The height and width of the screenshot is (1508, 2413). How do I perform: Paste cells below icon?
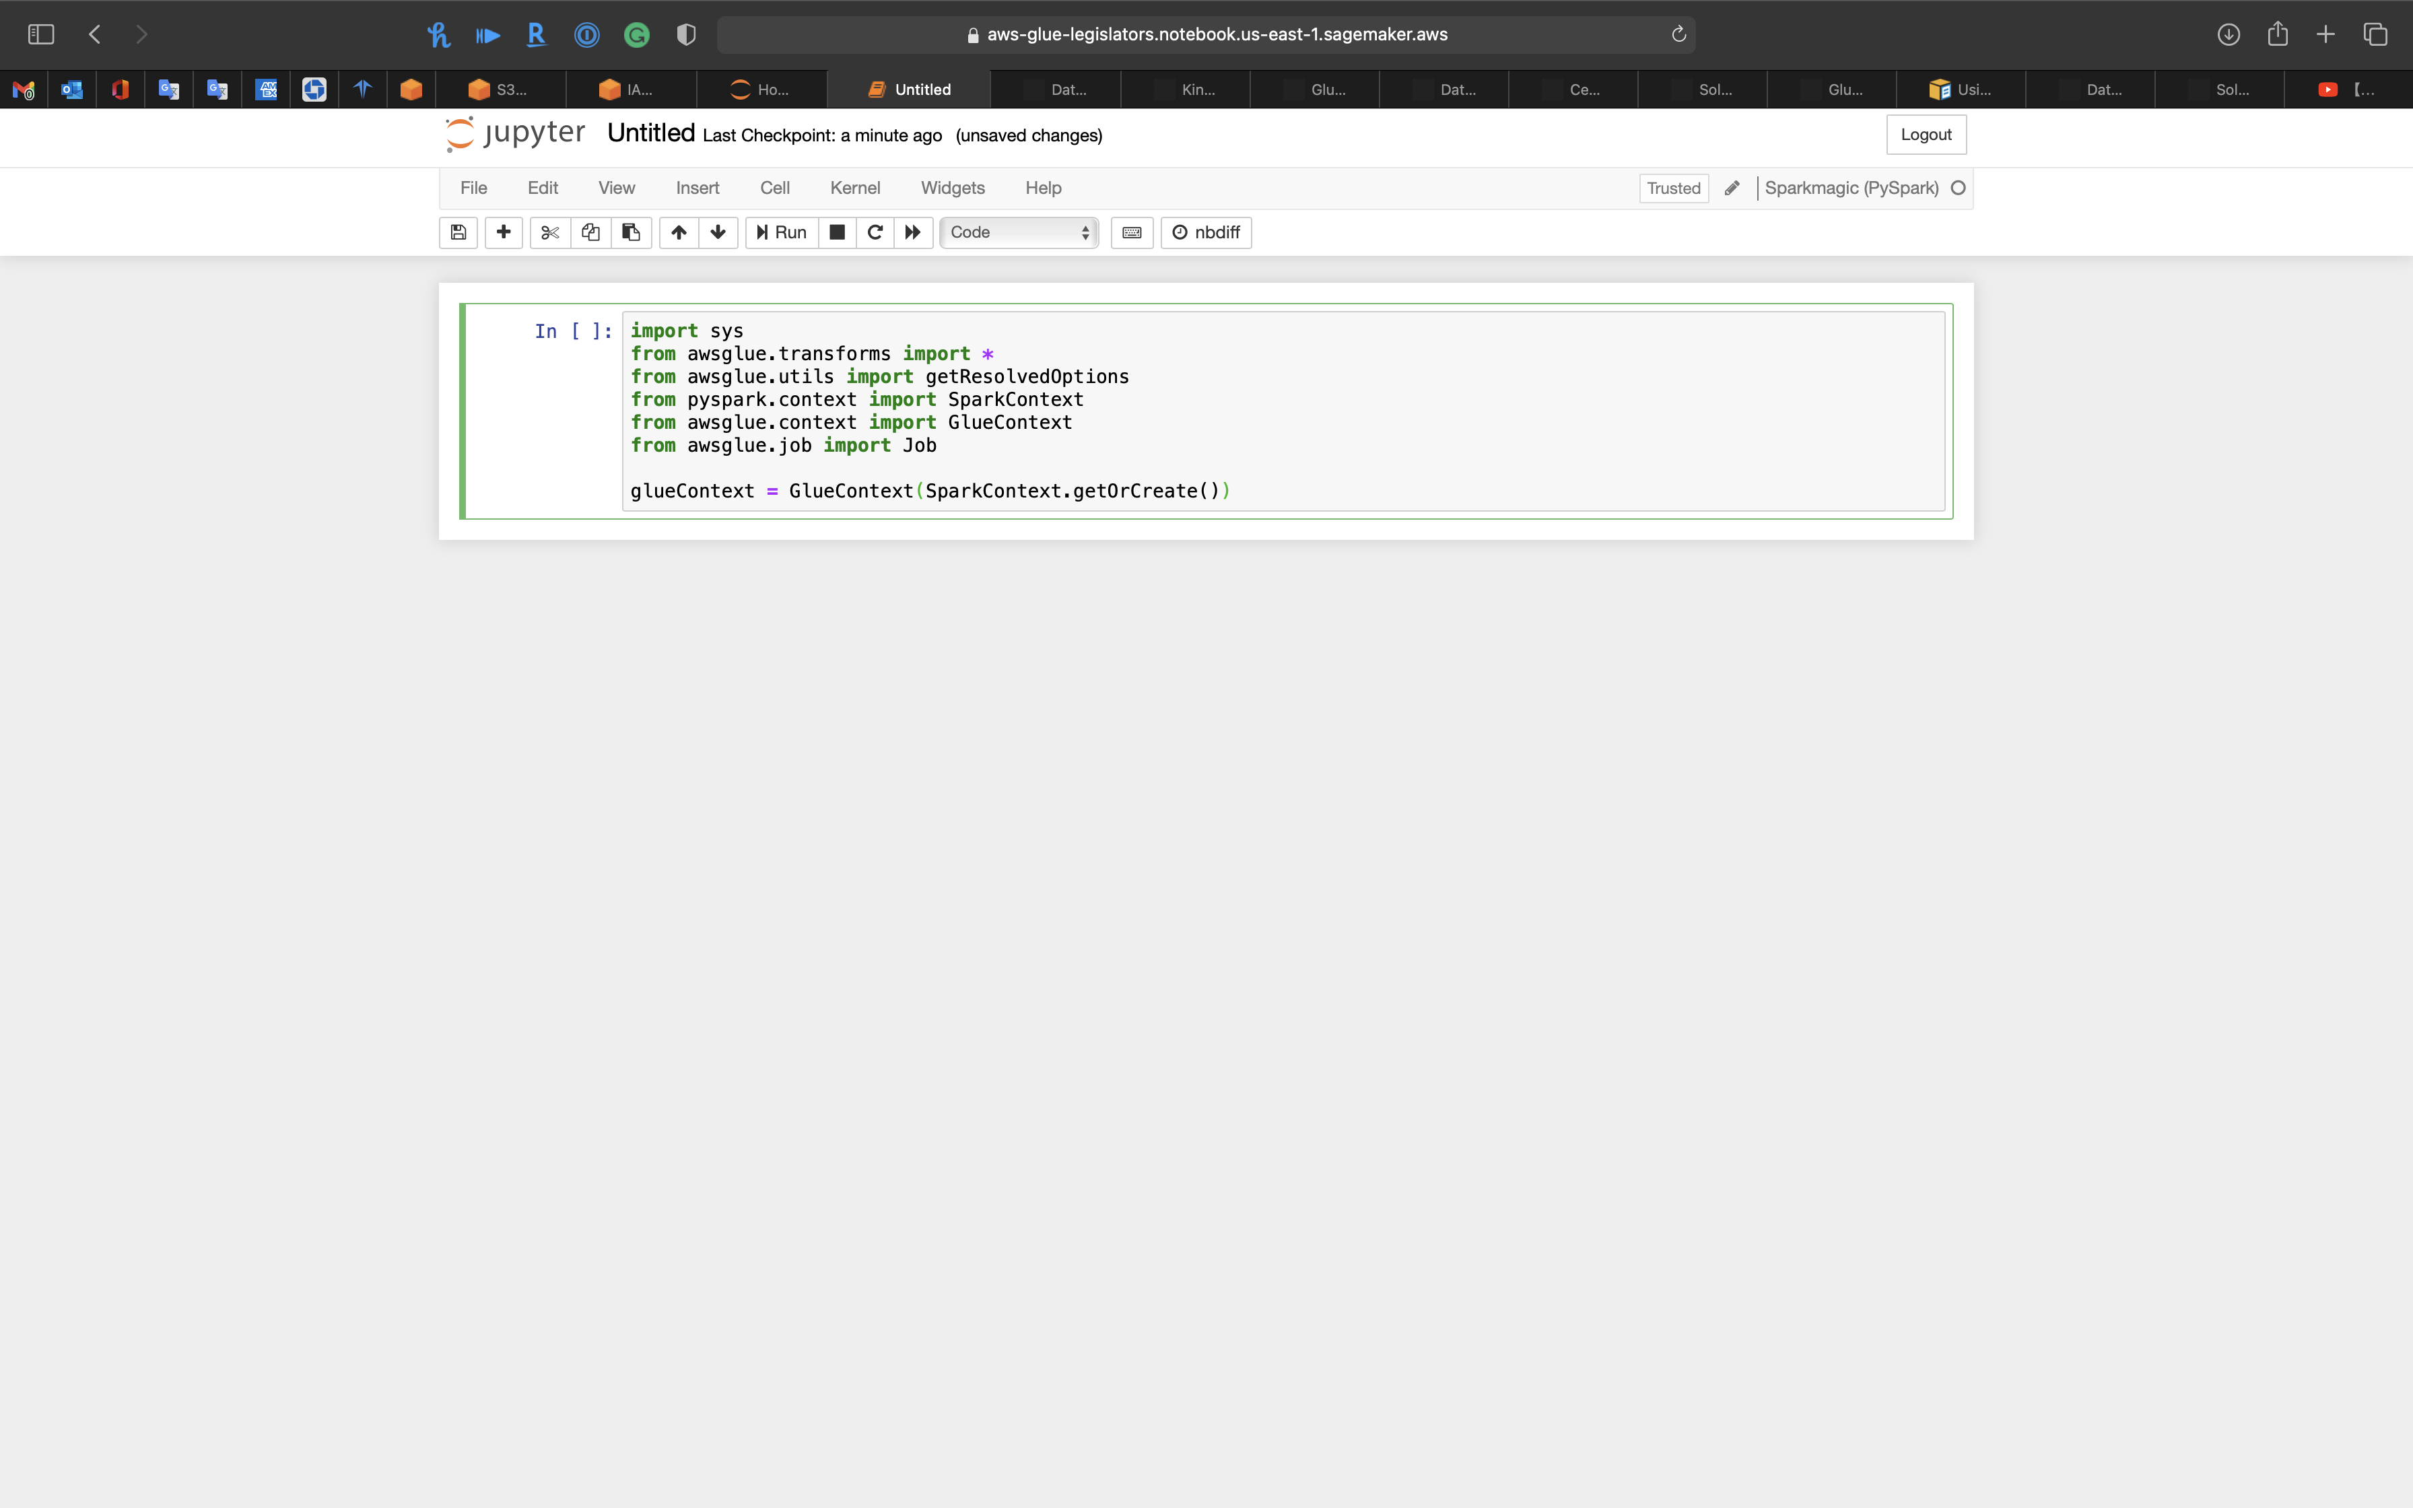631,232
